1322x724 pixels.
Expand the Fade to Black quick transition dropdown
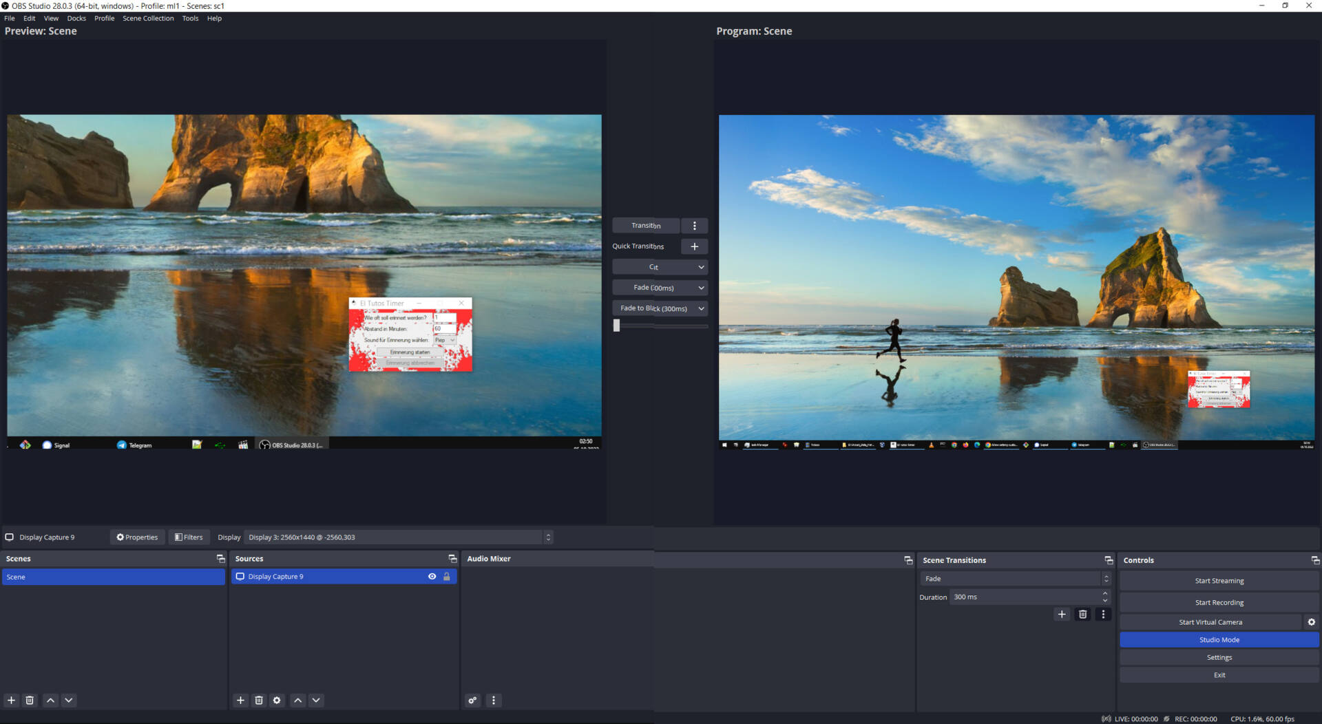click(701, 308)
